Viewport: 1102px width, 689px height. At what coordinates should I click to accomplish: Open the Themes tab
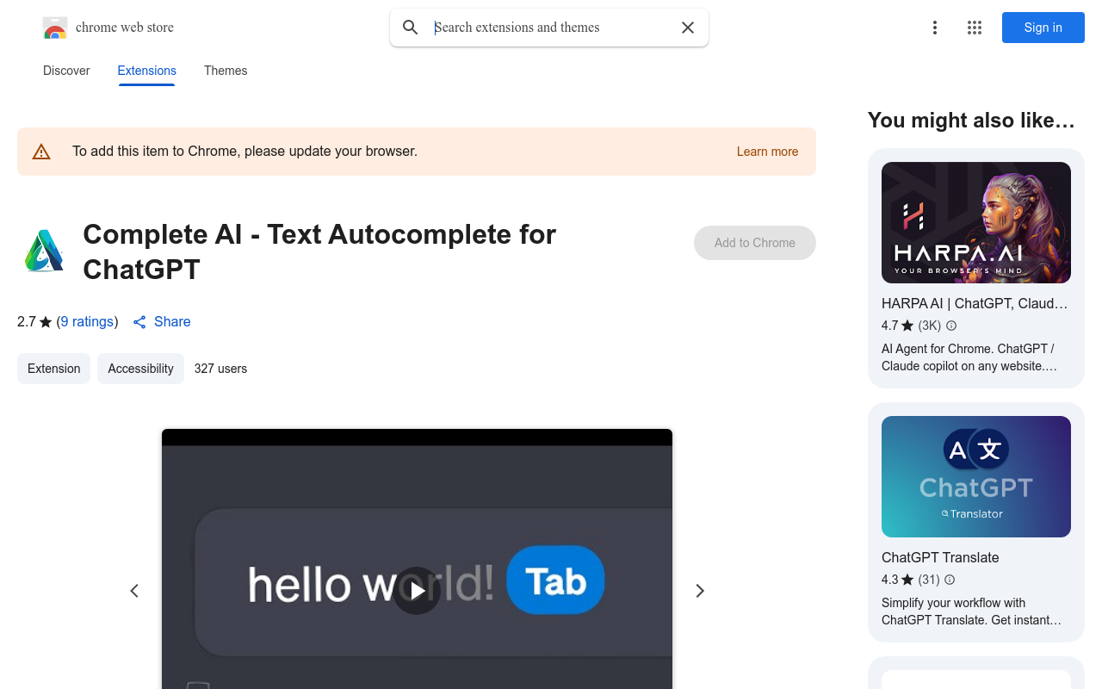pyautogui.click(x=226, y=71)
